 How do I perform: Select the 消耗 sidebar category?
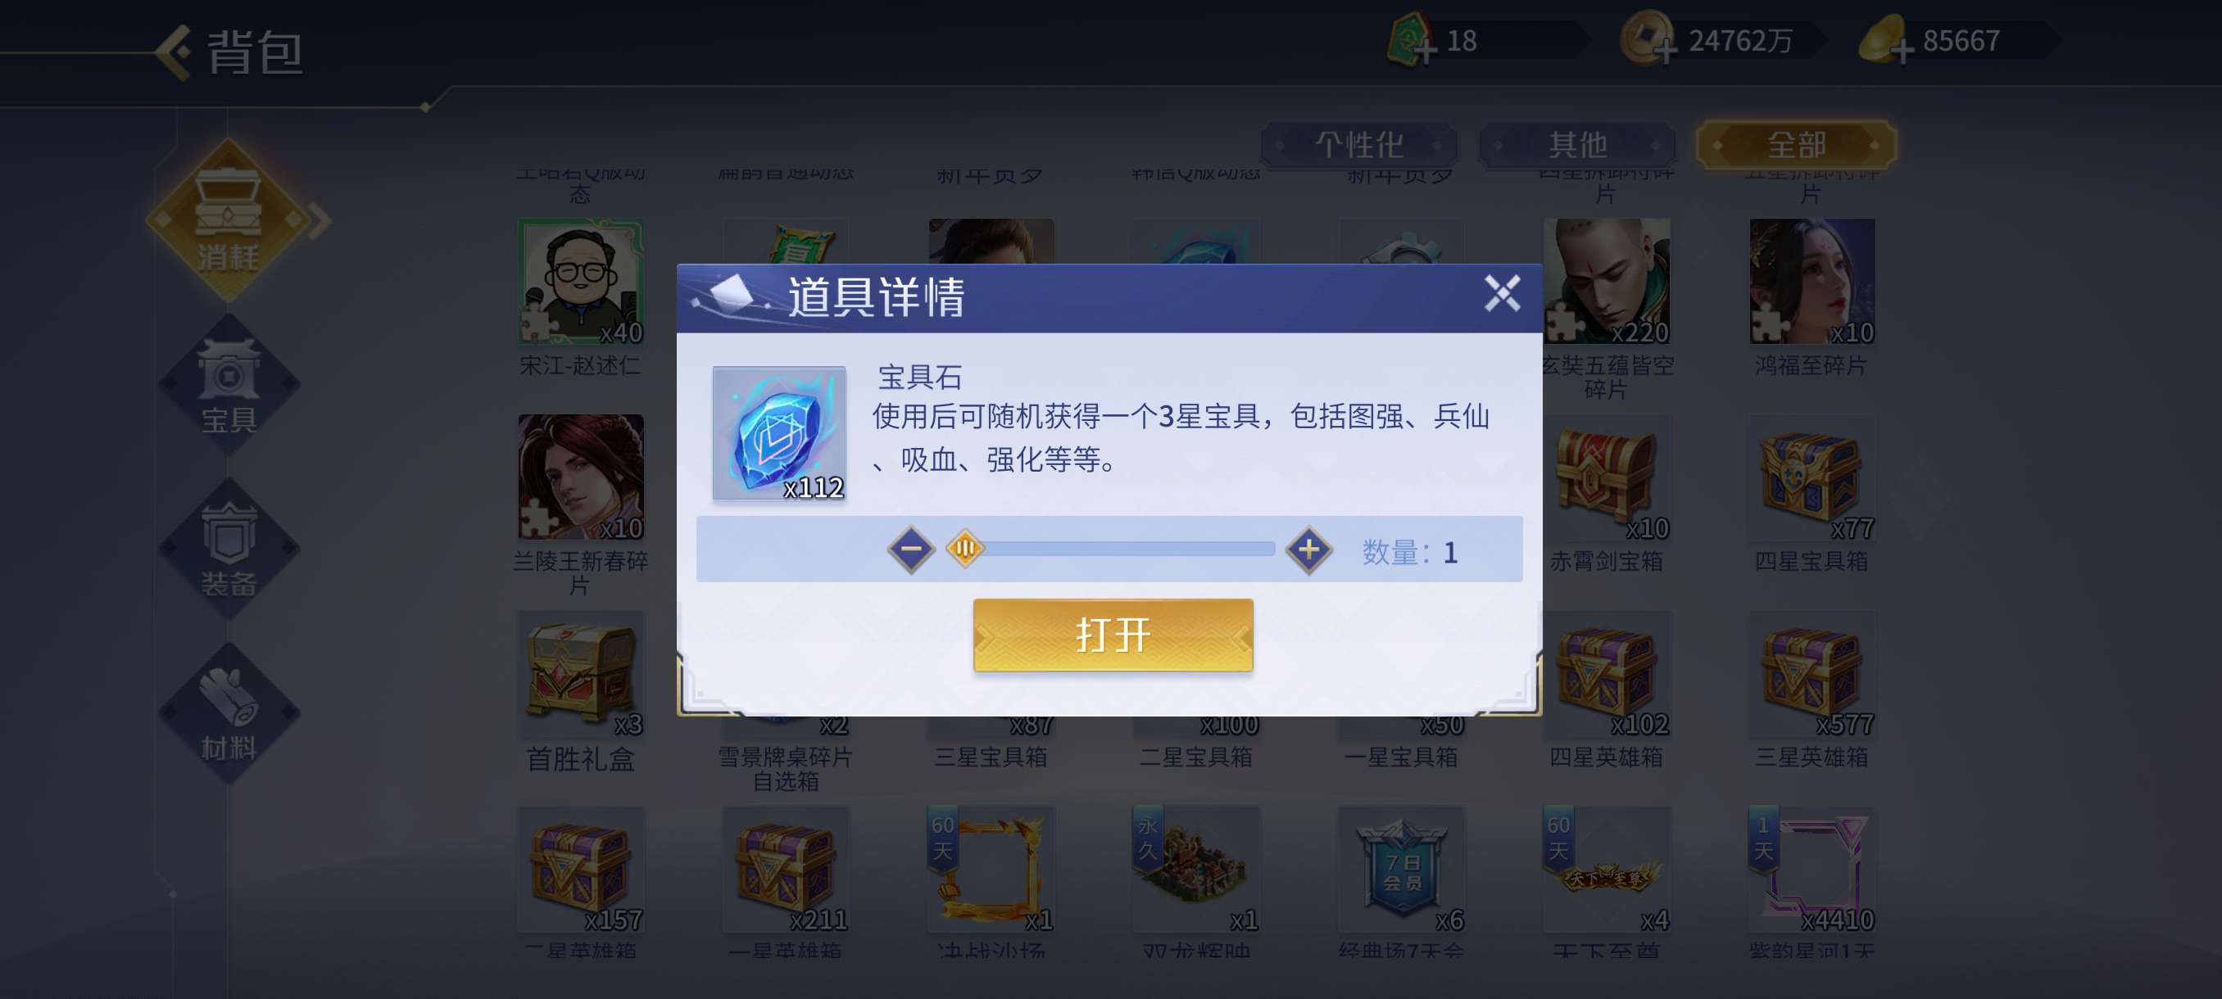(229, 220)
